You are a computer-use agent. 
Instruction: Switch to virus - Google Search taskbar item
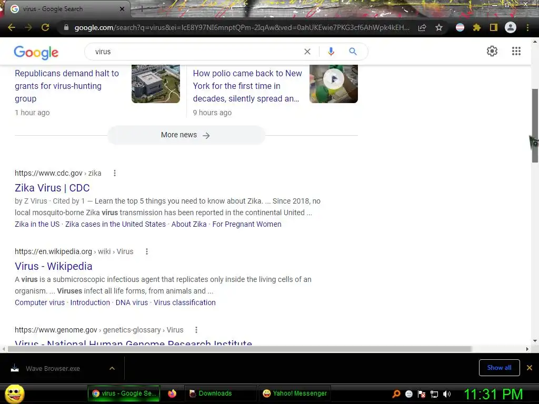click(x=124, y=393)
